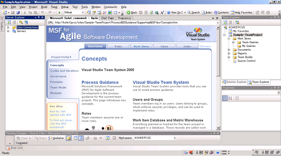Click the text size A icon

pos(162,13)
